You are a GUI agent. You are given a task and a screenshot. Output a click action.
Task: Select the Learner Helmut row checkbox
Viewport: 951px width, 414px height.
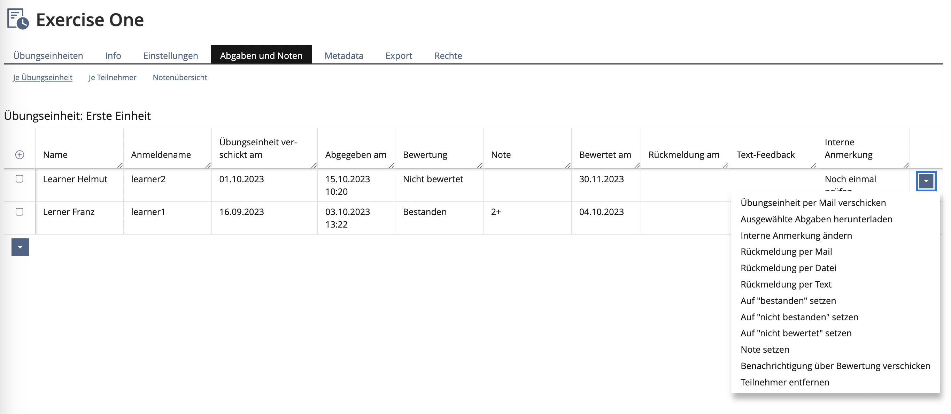coord(20,179)
